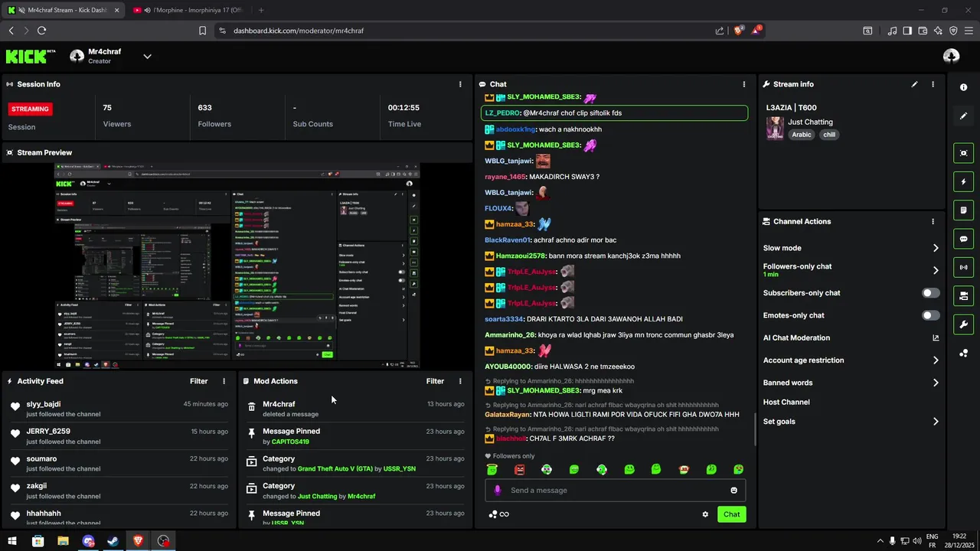
Task: Toggle the wrench mod actions icon in sidebar
Action: 963,324
